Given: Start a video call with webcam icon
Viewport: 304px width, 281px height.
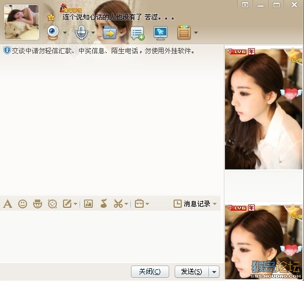Looking at the screenshot, I should (53, 32).
